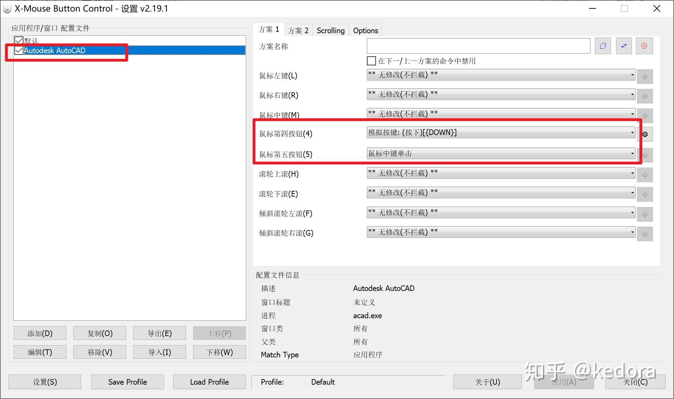Click the Save Profile button
The width and height of the screenshot is (674, 399).
(127, 382)
